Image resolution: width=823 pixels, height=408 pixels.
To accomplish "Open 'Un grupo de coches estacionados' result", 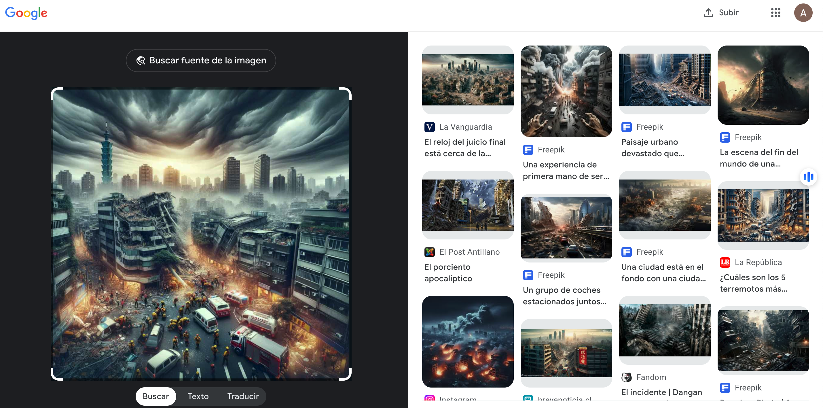I will click(x=564, y=296).
